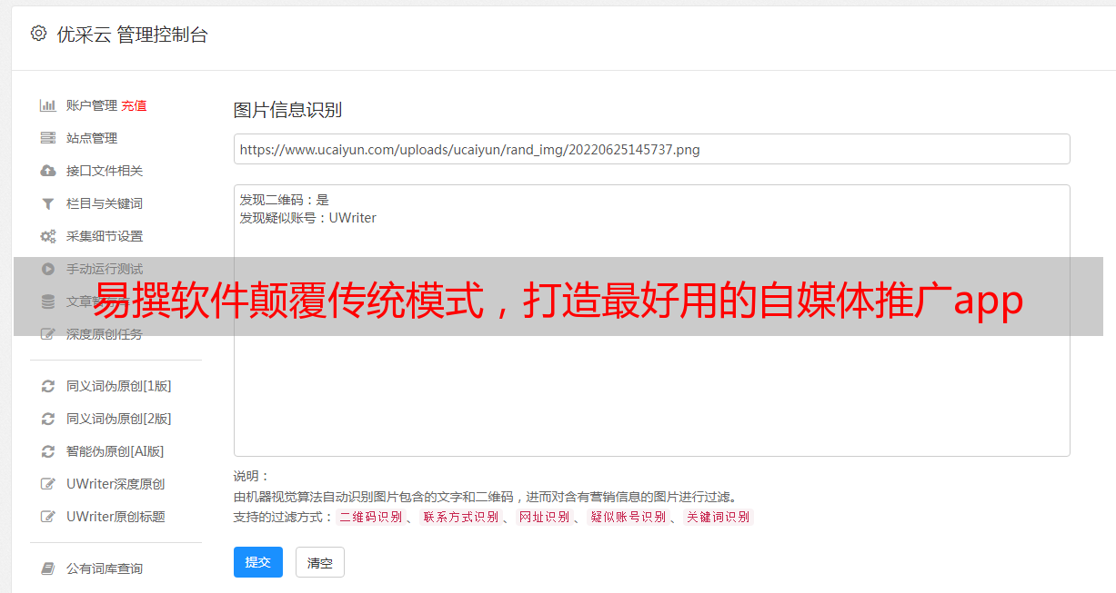Click the refresh icon for 同义词伪原创[2版]

[48, 419]
